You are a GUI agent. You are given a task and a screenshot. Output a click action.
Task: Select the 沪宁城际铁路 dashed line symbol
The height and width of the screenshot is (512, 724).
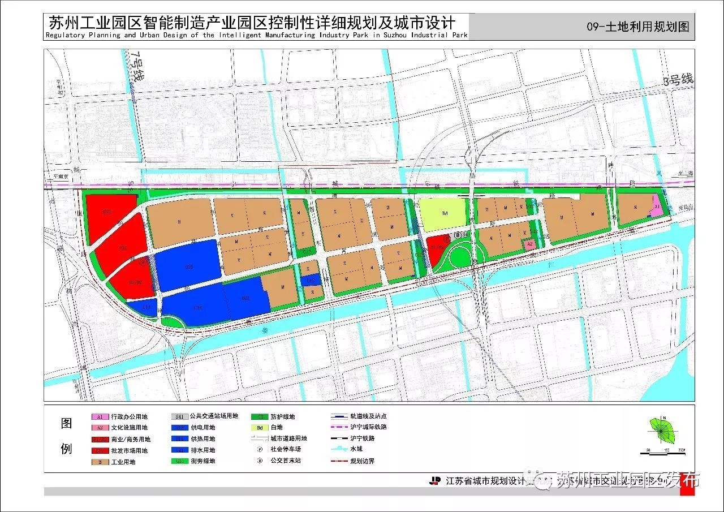(339, 427)
